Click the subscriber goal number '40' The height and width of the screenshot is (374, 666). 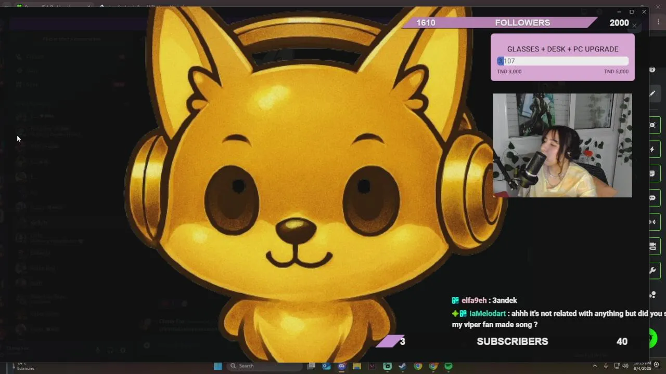(622, 341)
